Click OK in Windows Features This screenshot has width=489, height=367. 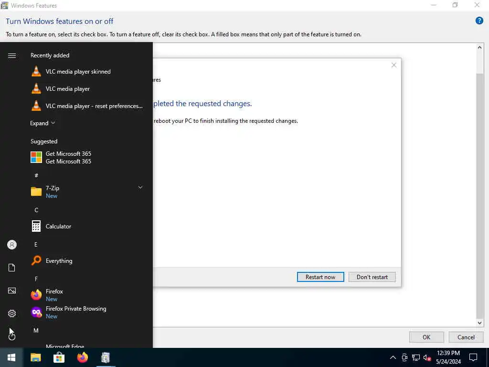pos(426,337)
